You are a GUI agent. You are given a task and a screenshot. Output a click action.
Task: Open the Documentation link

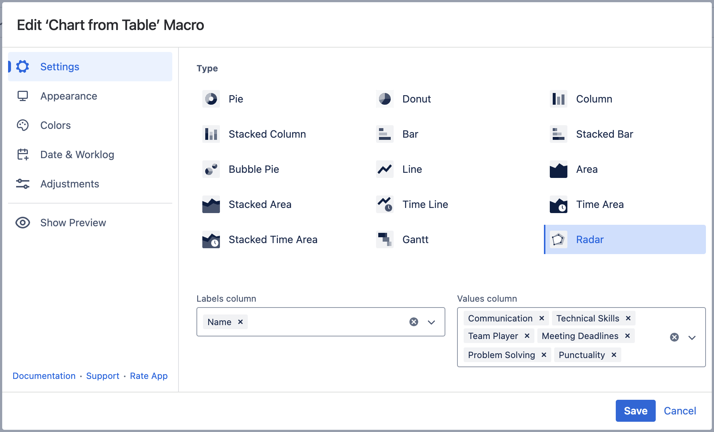44,376
